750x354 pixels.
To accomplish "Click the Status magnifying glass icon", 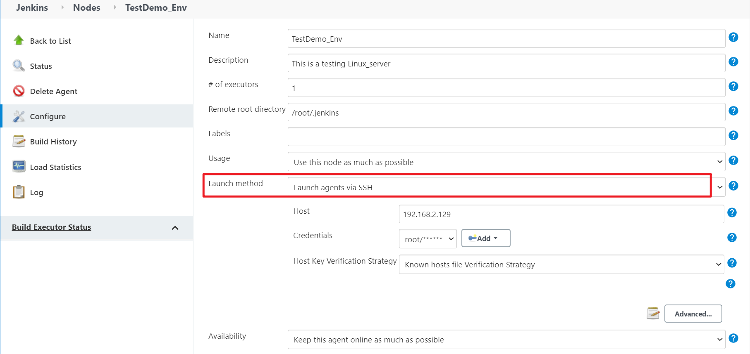I will tap(19, 66).
